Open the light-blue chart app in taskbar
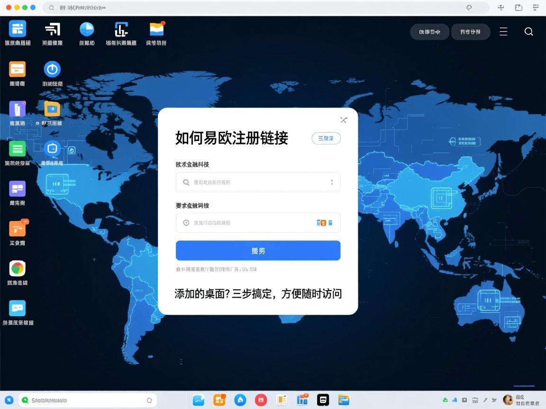 [199, 400]
